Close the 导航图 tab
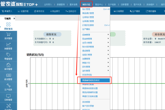The width and height of the screenshot is (165, 110). click(x=14, y=18)
